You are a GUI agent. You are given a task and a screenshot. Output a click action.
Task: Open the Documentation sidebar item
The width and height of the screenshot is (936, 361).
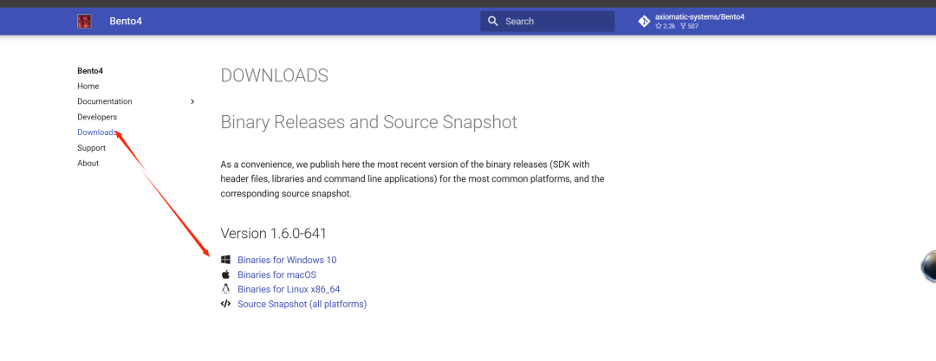click(x=105, y=101)
